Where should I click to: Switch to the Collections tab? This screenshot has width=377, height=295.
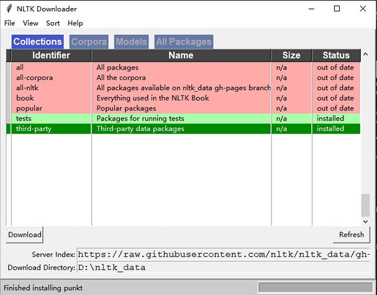click(x=37, y=42)
